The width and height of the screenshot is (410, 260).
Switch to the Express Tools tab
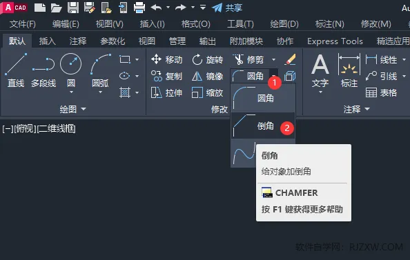point(335,41)
